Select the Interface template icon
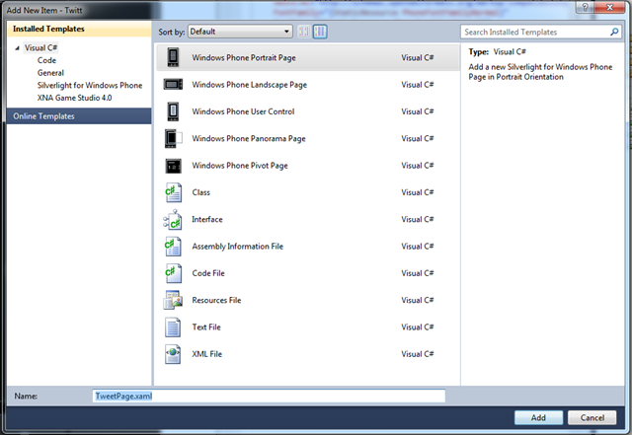The image size is (632, 435). point(173,220)
